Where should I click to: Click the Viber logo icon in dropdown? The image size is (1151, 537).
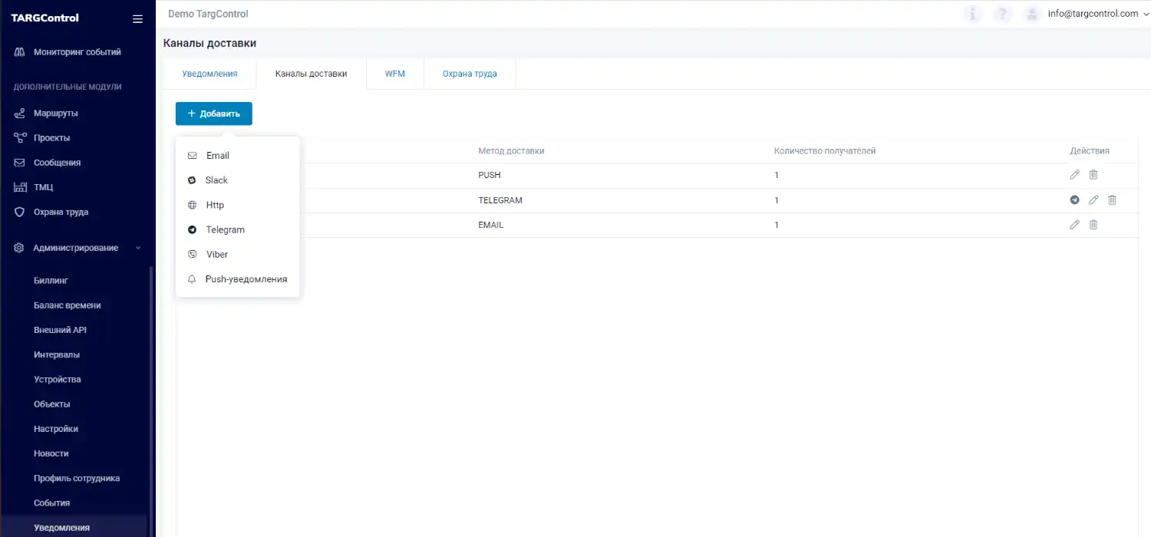coord(192,254)
